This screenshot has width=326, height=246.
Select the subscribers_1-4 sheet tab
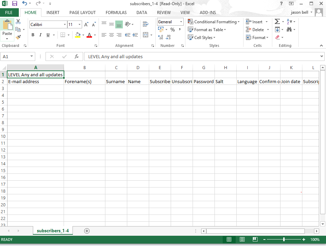click(x=53, y=231)
